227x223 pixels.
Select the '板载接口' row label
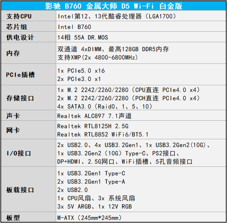pyautogui.click(x=20, y=190)
